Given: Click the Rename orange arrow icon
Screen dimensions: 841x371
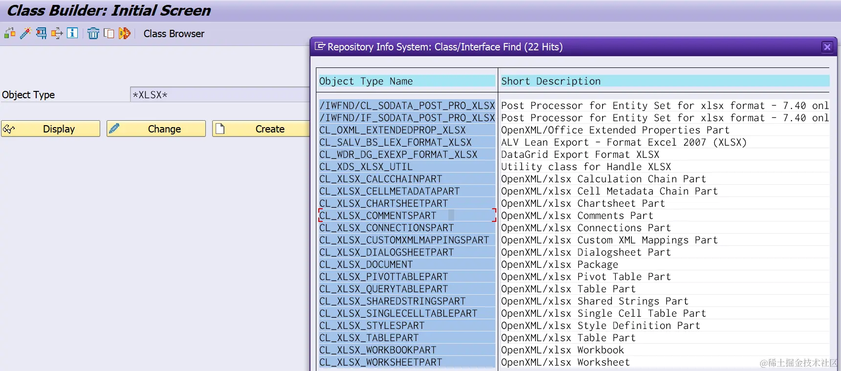Looking at the screenshot, I should point(125,33).
